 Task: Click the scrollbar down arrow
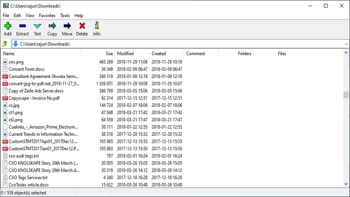click(346, 184)
